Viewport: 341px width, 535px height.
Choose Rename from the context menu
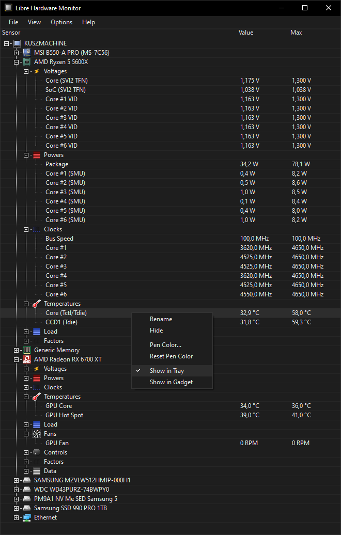[161, 319]
